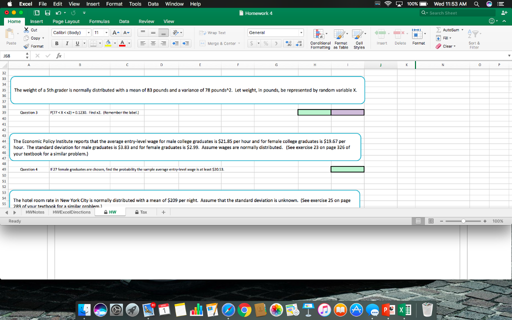Click the Wrap Text button
This screenshot has height=320, width=512.
point(212,32)
